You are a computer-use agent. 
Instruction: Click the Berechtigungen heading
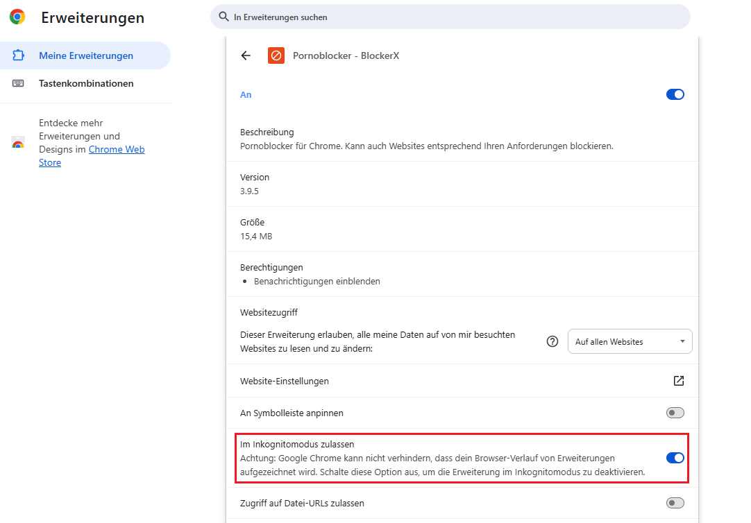coord(271,268)
